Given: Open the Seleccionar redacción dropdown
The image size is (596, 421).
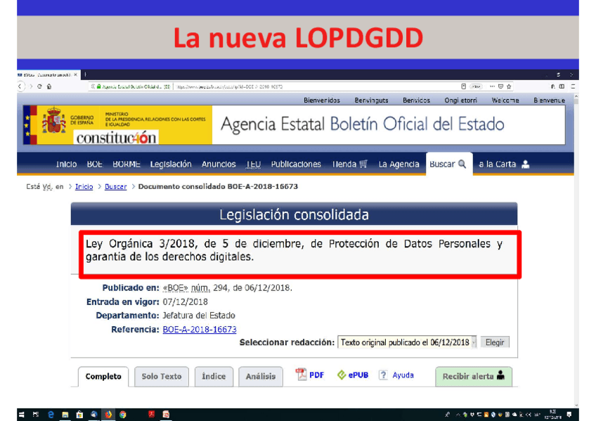Looking at the screenshot, I should click(407, 342).
